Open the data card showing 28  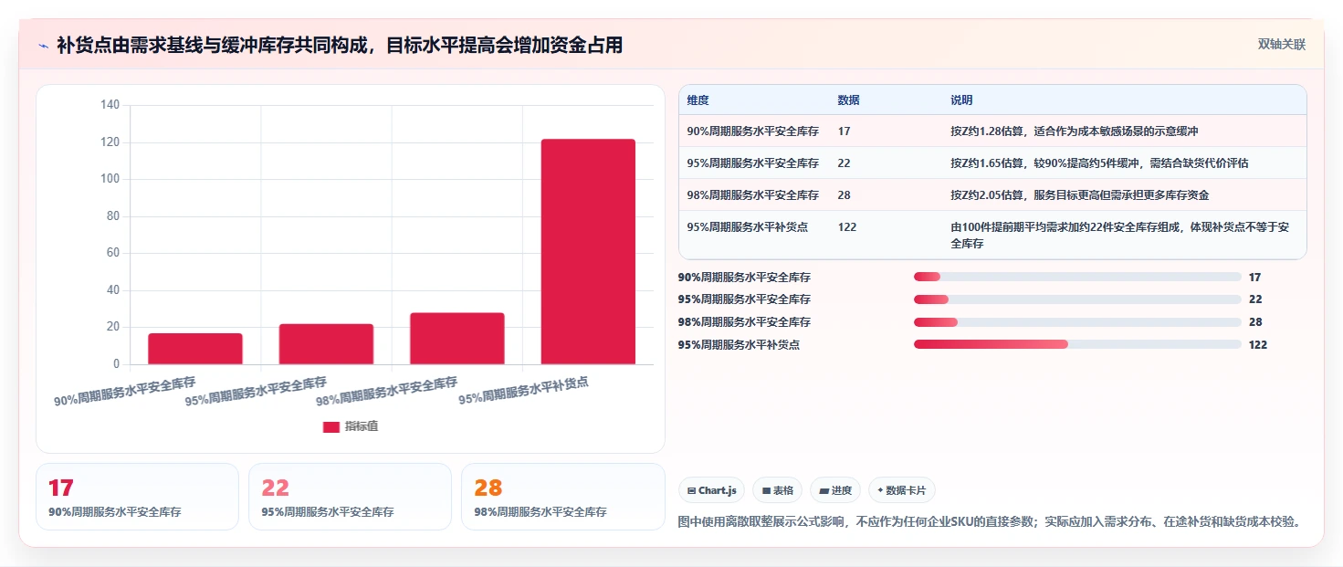563,497
